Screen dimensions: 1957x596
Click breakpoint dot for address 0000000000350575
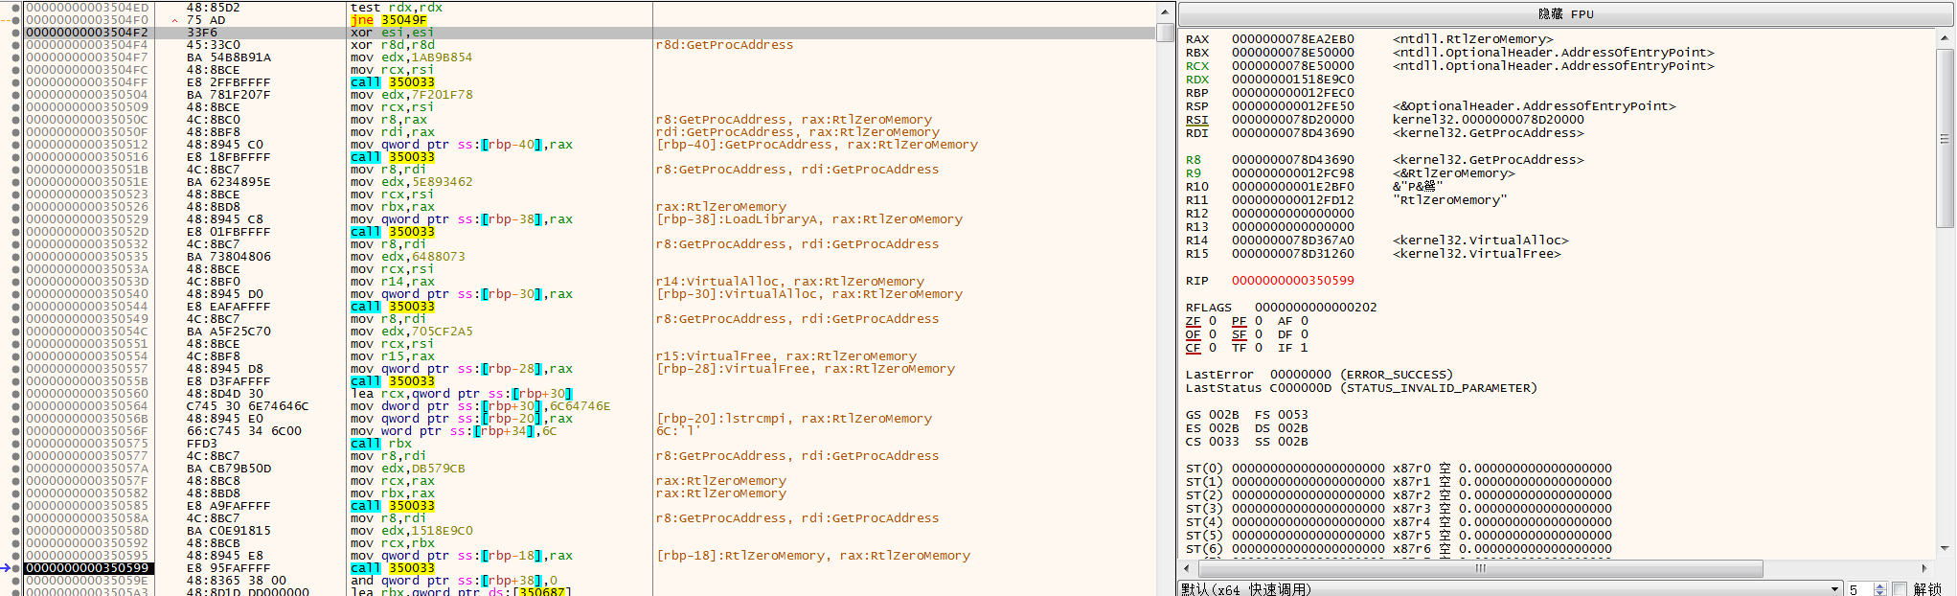[16, 444]
